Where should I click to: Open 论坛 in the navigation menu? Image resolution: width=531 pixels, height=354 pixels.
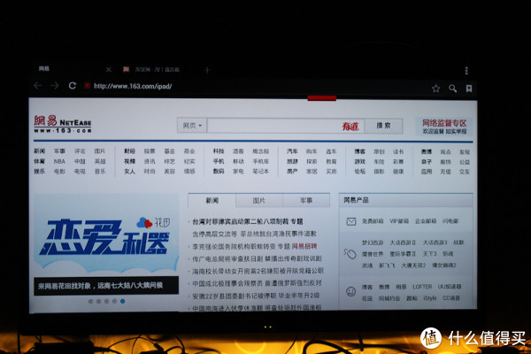[x=359, y=172]
